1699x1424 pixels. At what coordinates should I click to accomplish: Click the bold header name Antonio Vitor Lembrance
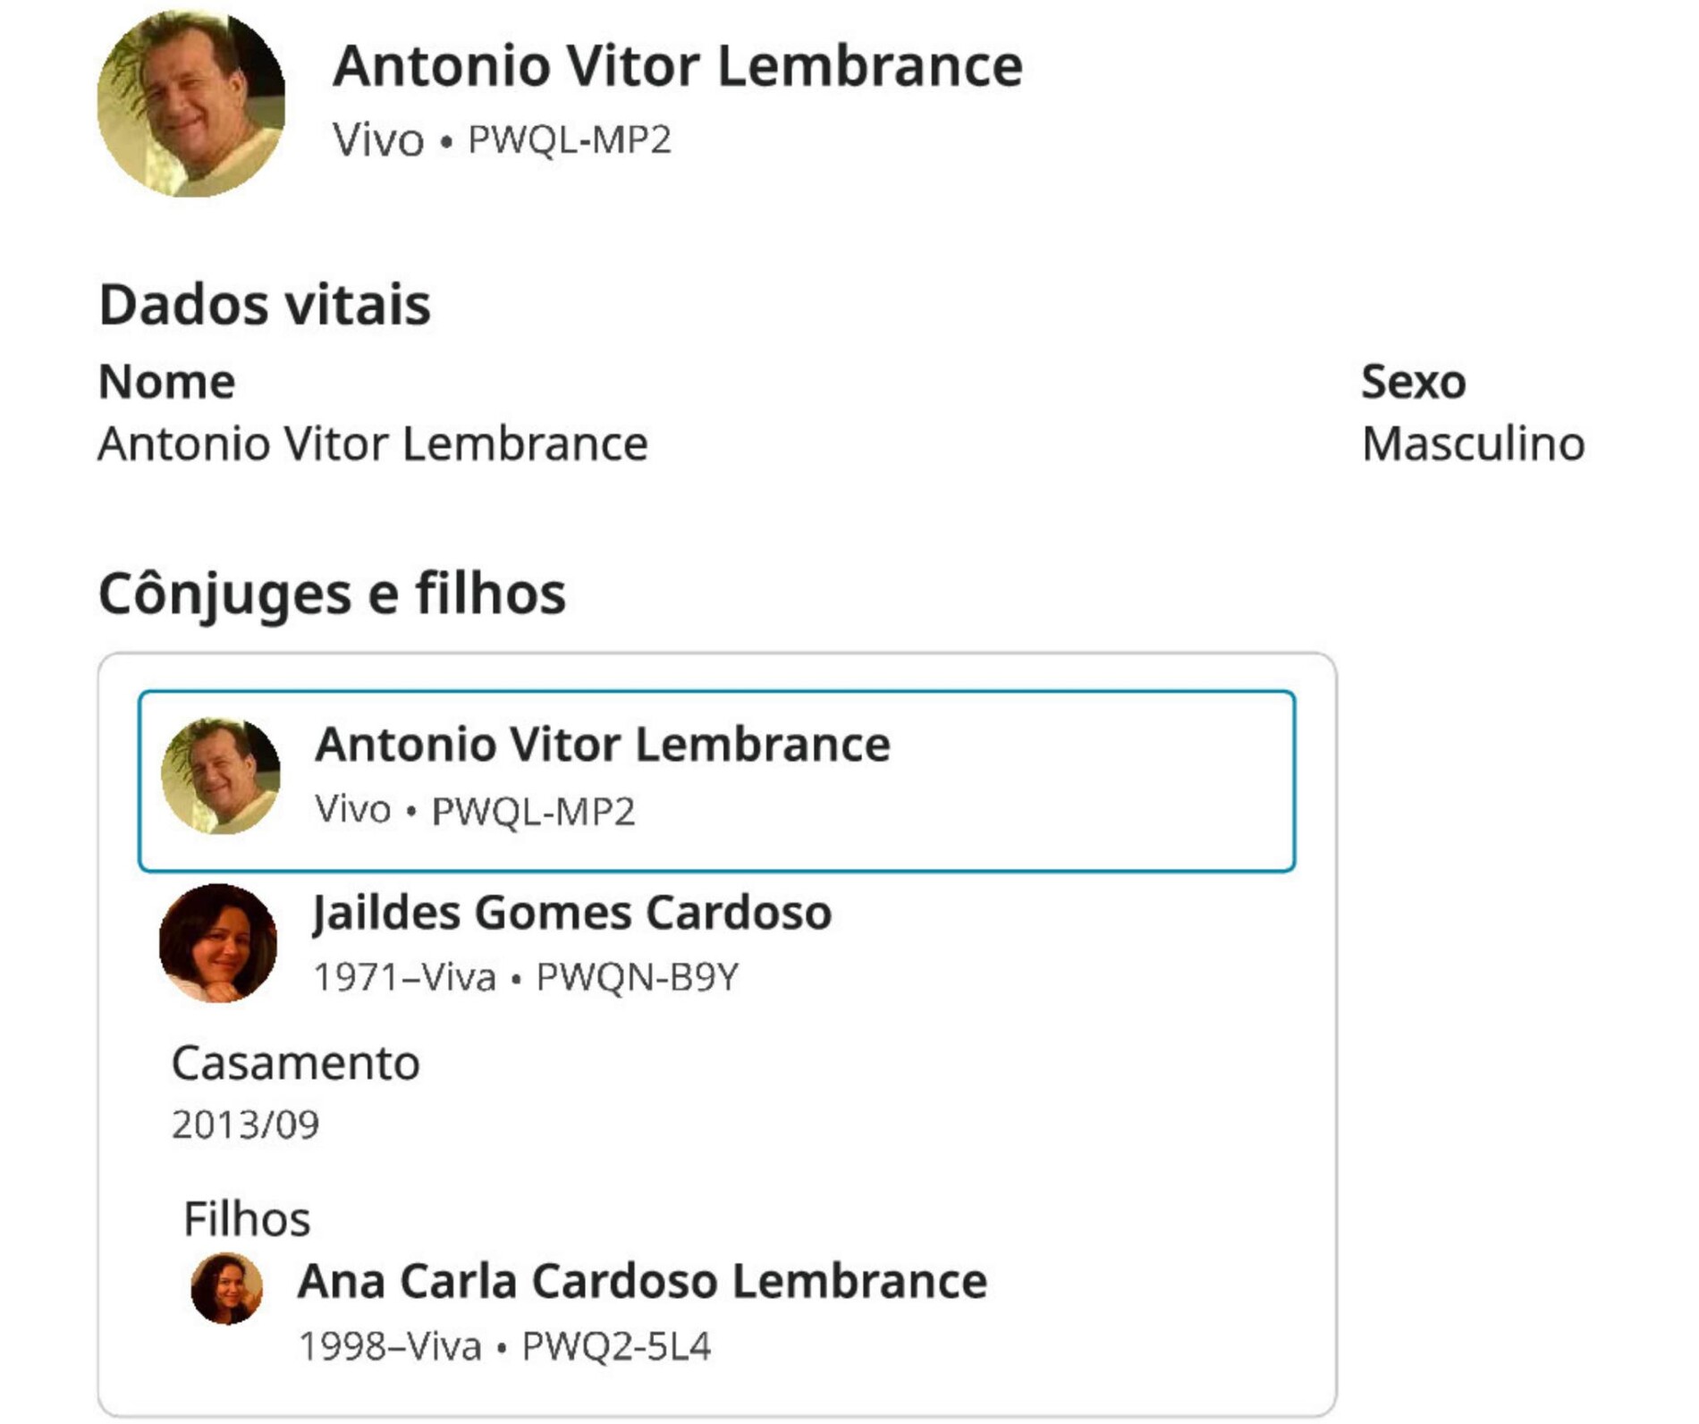pos(677,66)
